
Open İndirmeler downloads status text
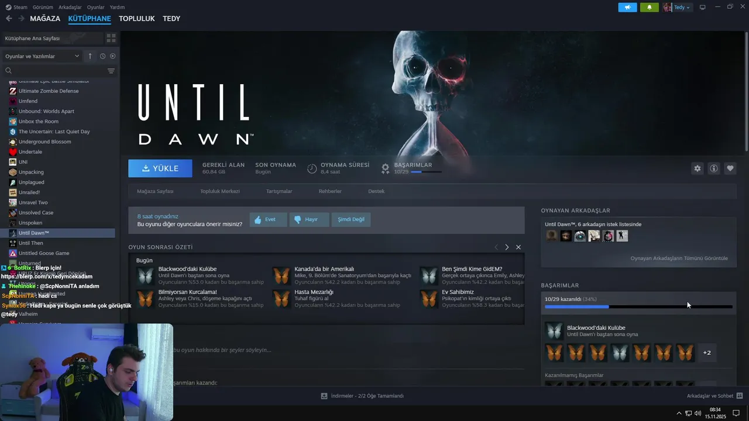point(367,396)
